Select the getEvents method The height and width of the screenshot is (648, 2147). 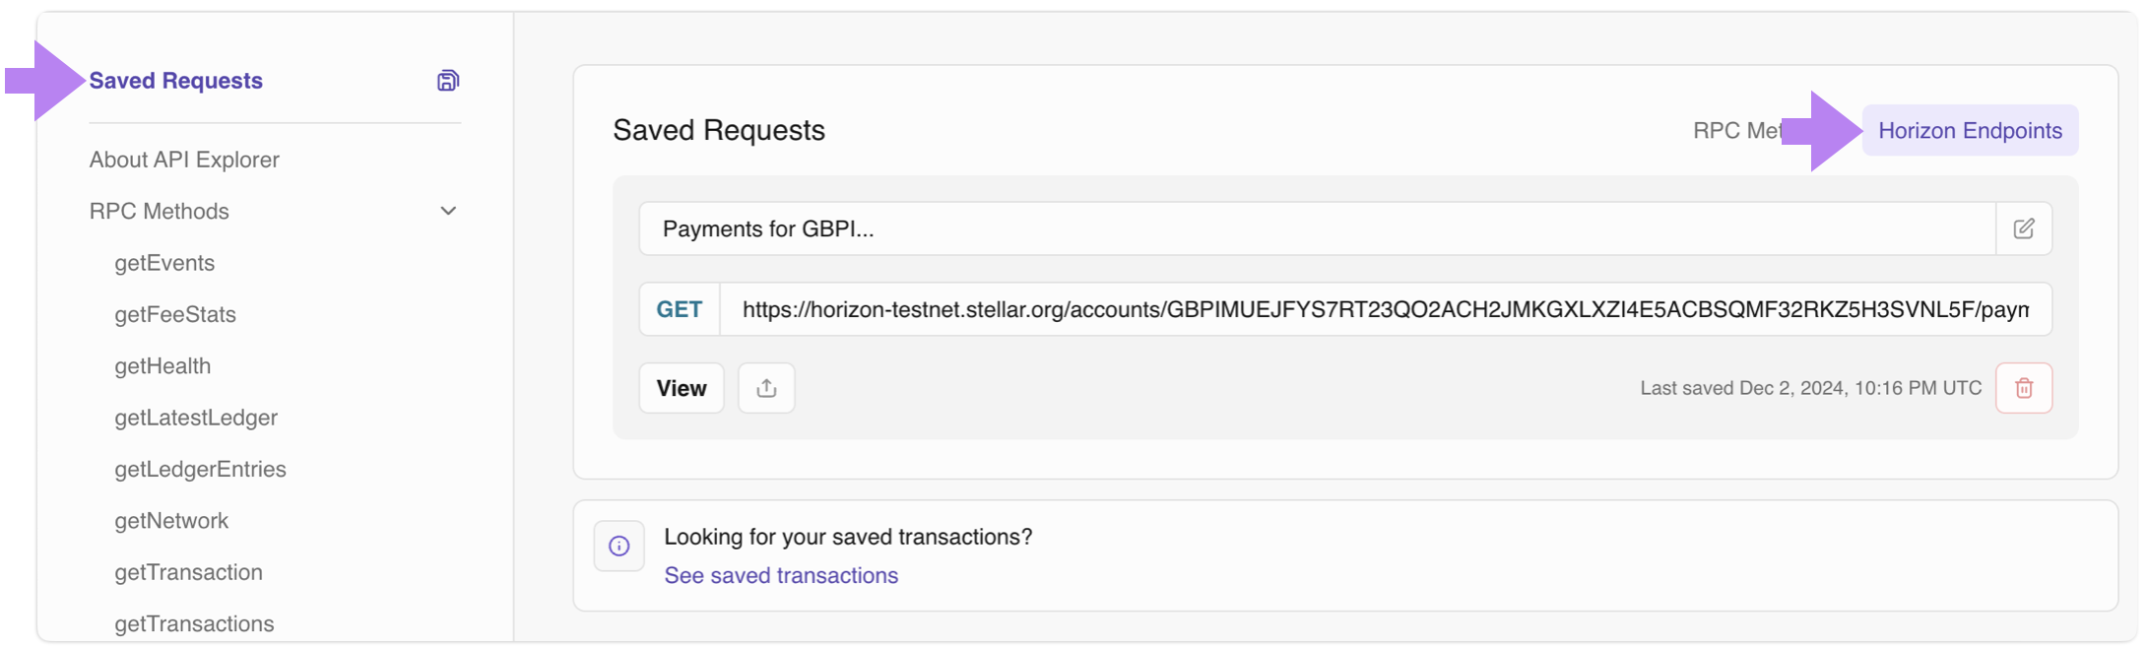click(x=164, y=263)
